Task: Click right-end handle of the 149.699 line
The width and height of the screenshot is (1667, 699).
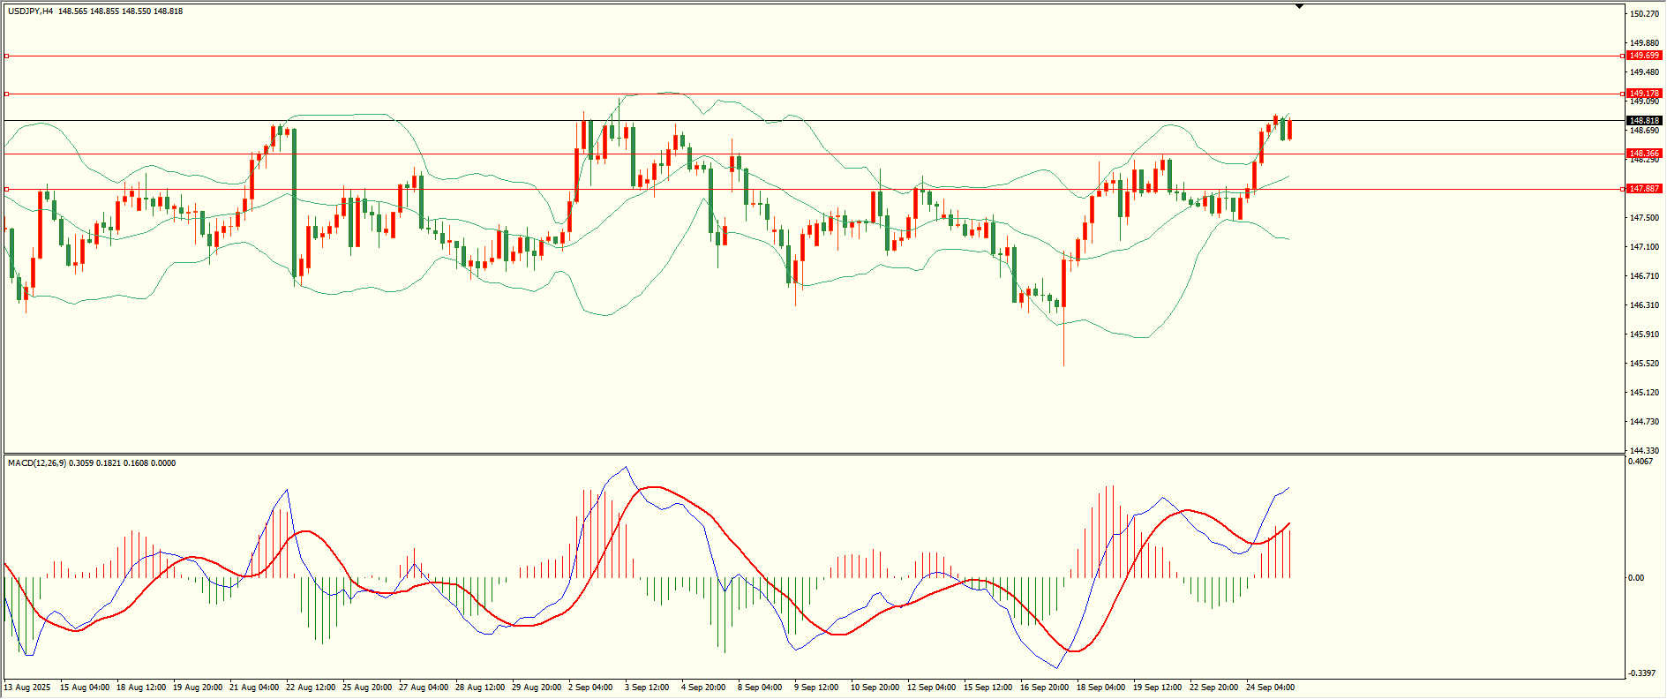Action: point(1623,56)
